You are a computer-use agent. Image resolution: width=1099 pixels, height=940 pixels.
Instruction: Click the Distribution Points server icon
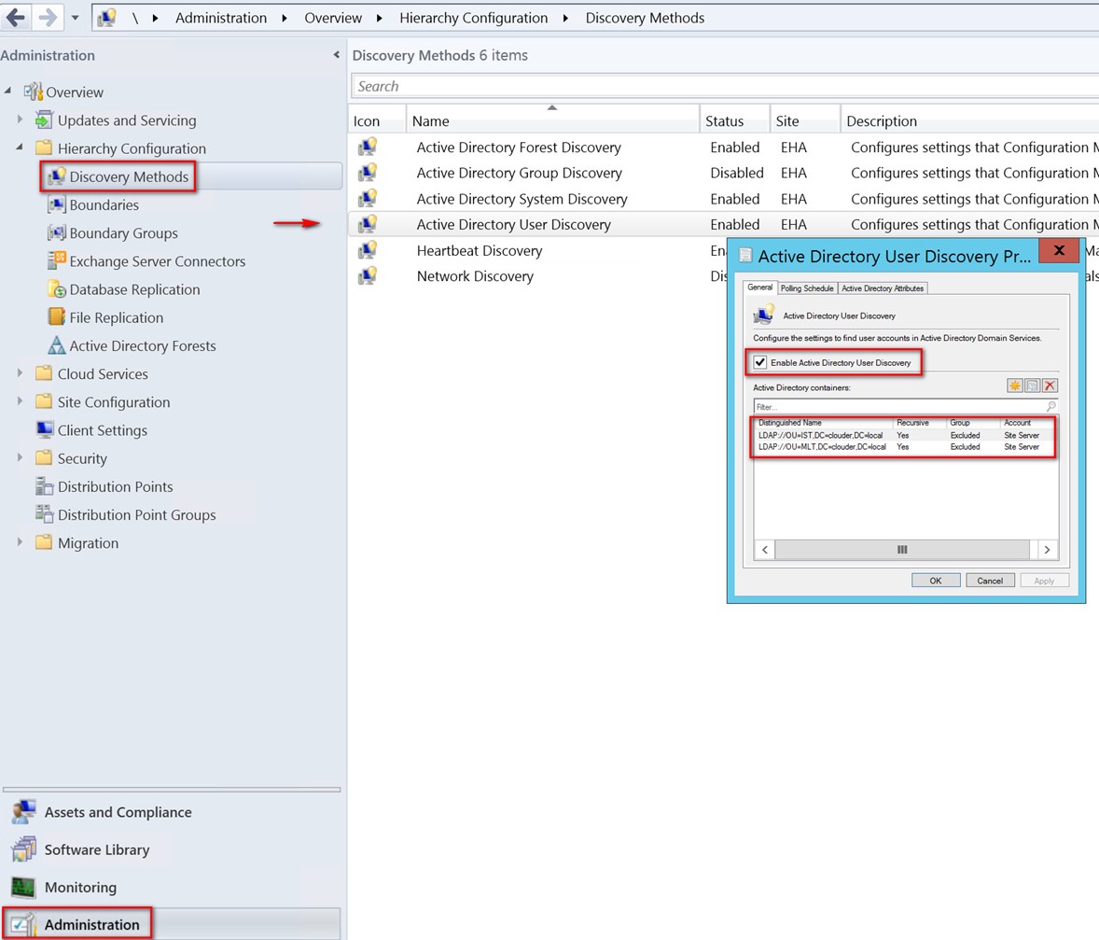44,486
